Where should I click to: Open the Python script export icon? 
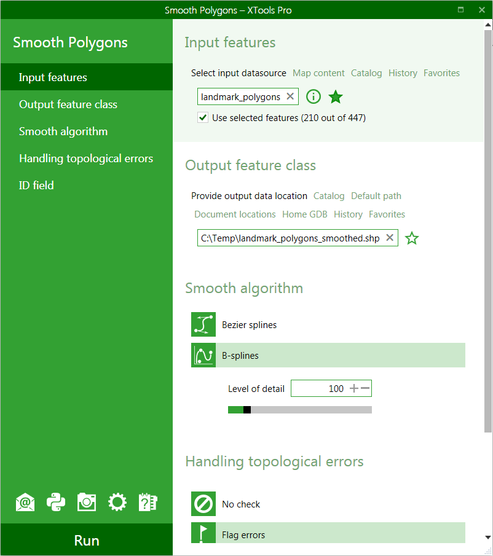pyautogui.click(x=56, y=503)
